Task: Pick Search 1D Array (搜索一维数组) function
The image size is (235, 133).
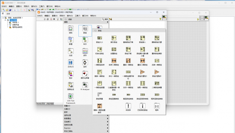Action: (x=100, y=73)
